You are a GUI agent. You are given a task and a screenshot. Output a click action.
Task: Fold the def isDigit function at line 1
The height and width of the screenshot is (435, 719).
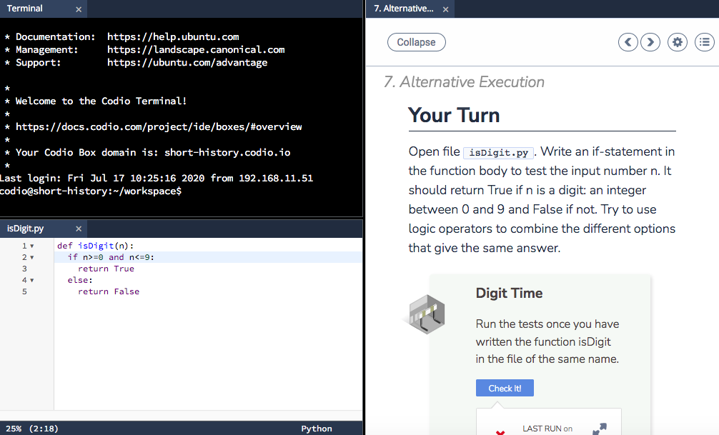point(32,246)
